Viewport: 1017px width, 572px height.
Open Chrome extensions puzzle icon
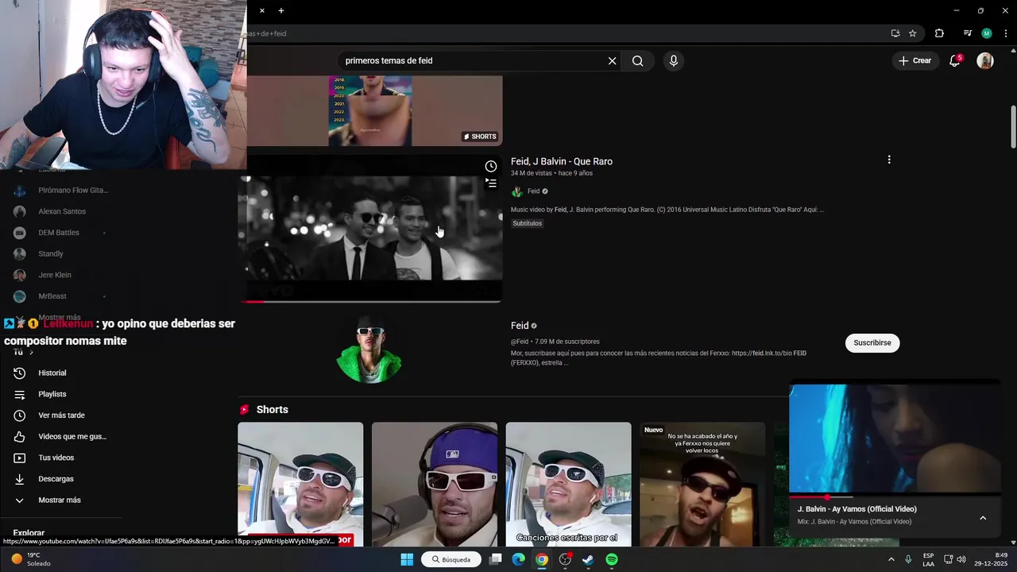pyautogui.click(x=939, y=33)
